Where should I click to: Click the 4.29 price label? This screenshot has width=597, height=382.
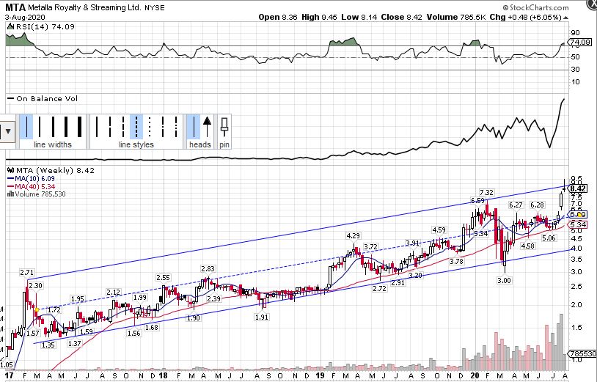(353, 236)
